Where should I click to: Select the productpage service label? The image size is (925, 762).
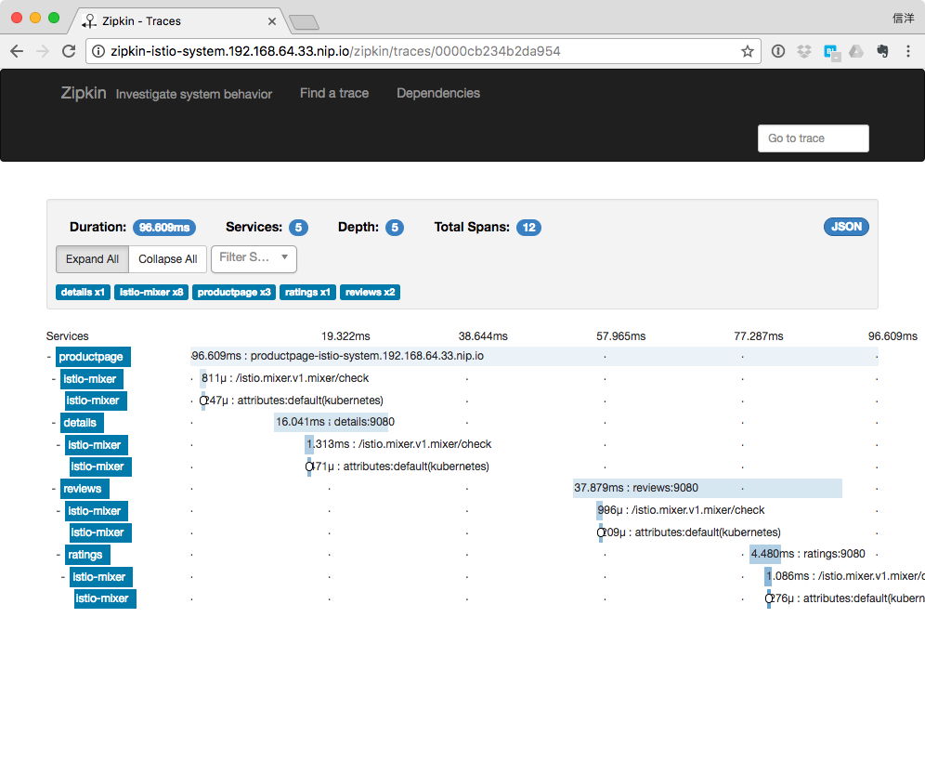(93, 357)
